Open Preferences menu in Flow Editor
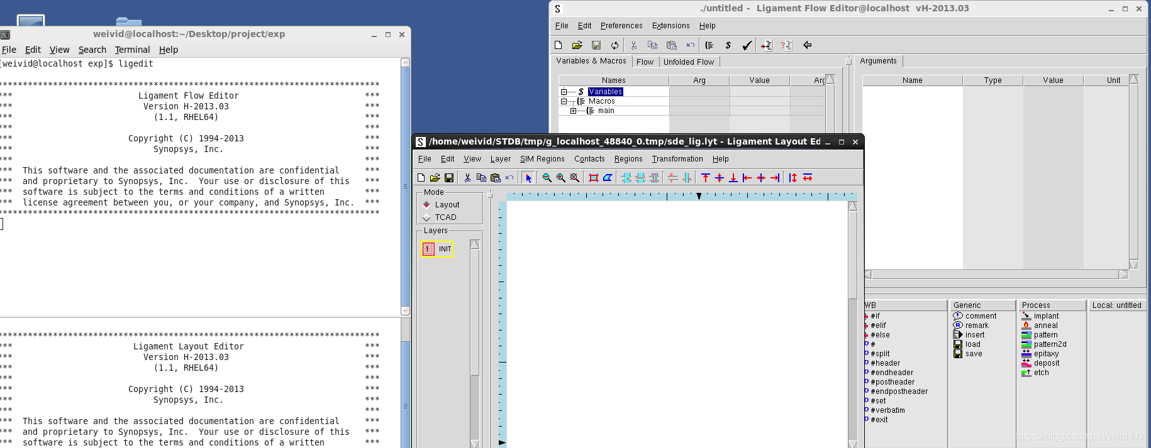 pos(621,26)
